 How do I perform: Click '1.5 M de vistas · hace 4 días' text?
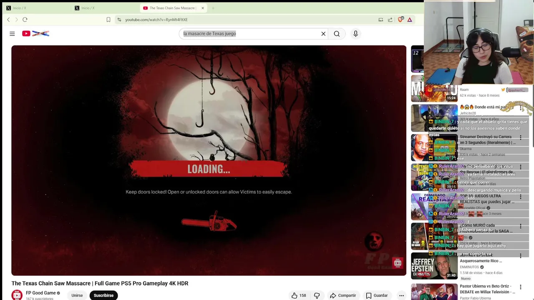click(x=481, y=273)
